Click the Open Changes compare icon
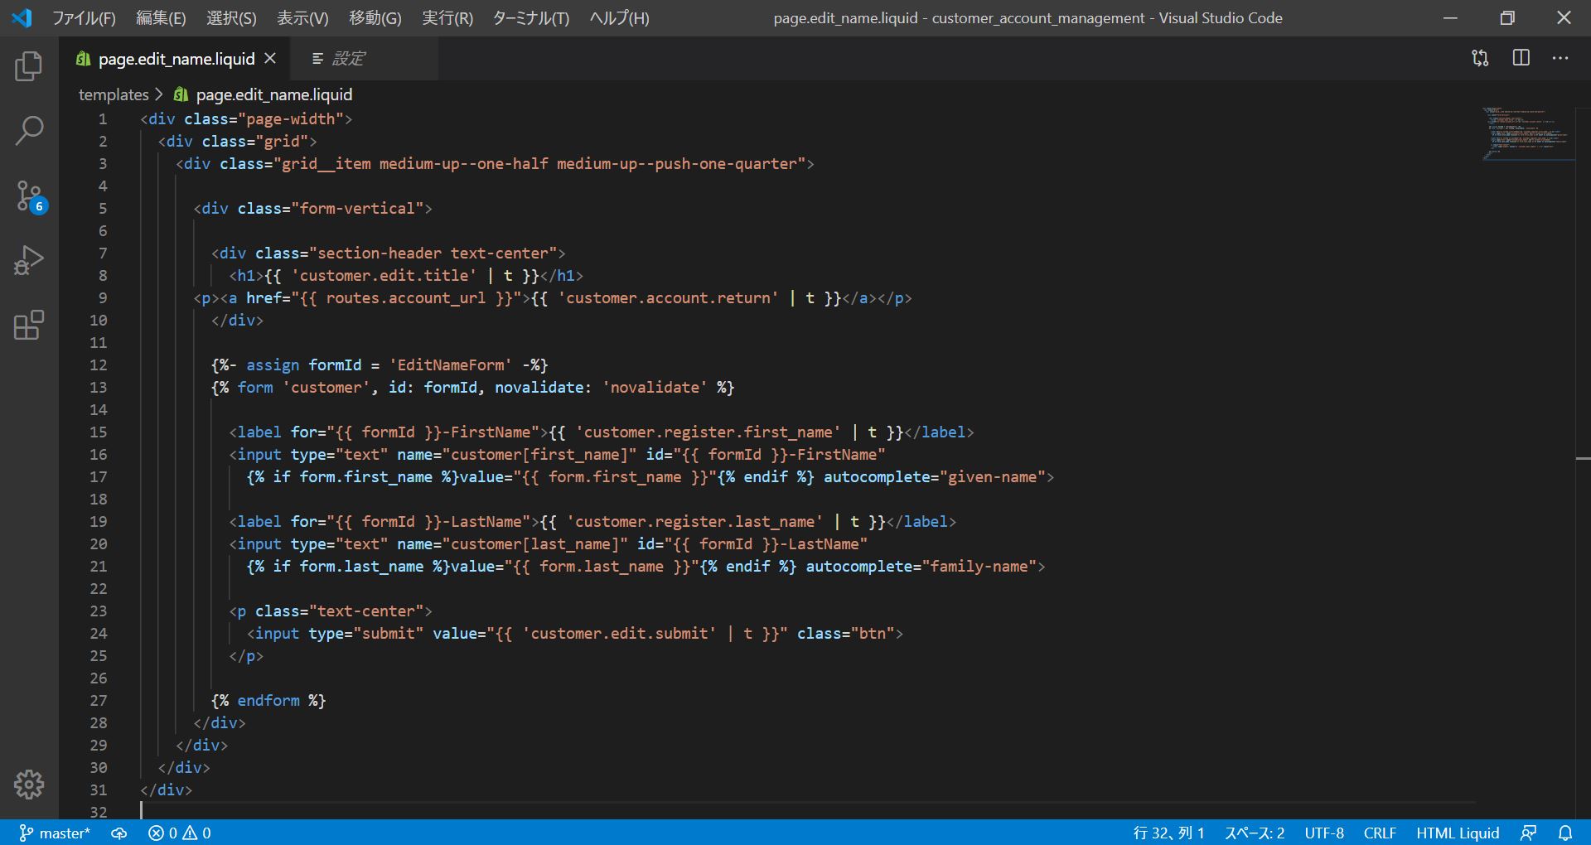 (1480, 58)
